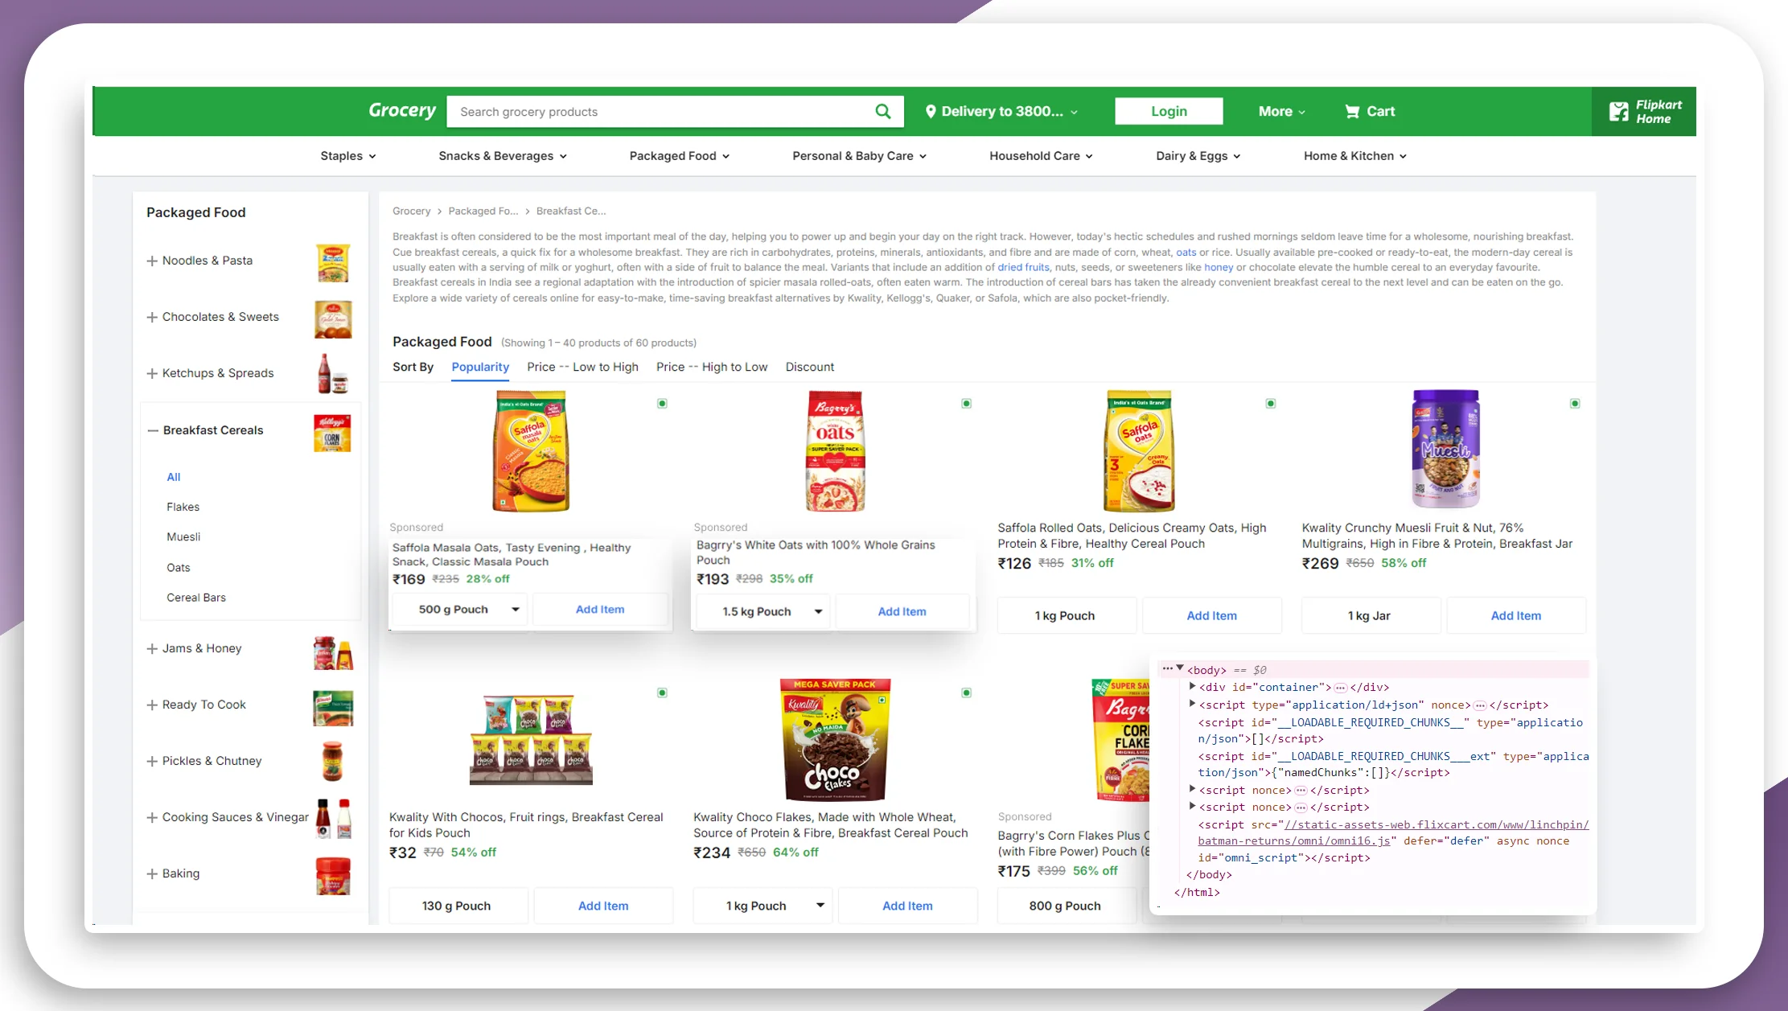Open Household Care menu
This screenshot has height=1011, width=1788.
[1041, 156]
